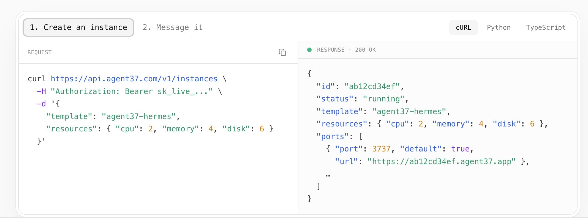Click "agent37-hermes" value in the response

pos(409,111)
